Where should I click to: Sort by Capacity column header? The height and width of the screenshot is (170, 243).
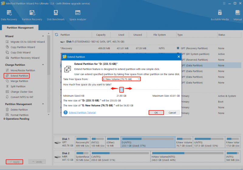pos(101,35)
